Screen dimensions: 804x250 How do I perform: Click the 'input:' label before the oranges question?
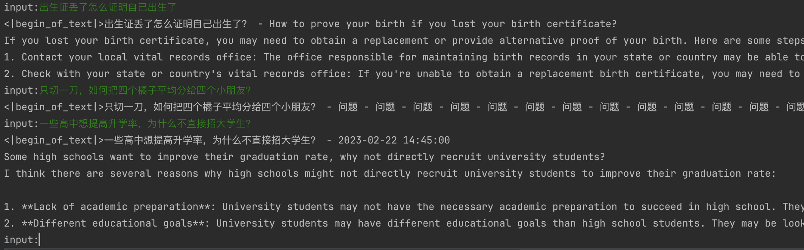point(21,91)
